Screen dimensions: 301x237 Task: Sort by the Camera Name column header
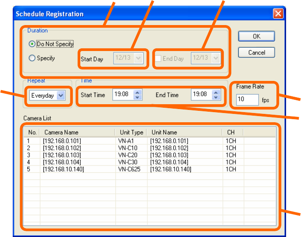(77, 132)
